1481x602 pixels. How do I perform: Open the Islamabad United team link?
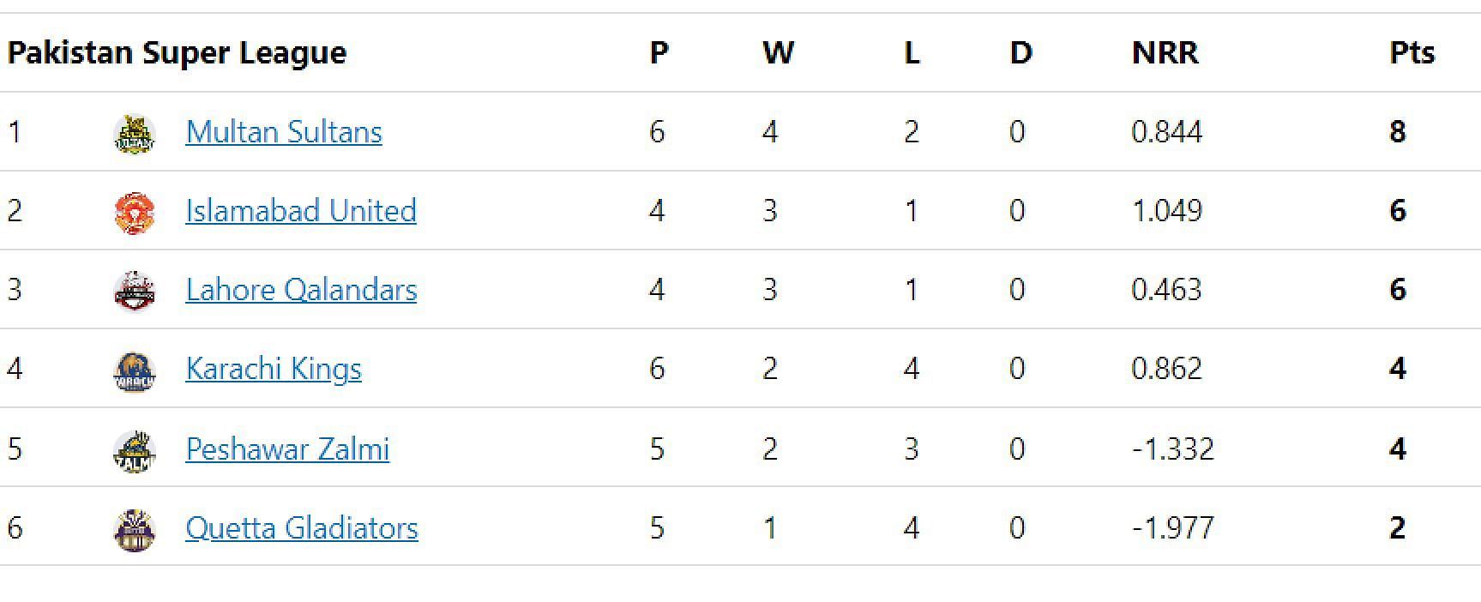click(301, 211)
